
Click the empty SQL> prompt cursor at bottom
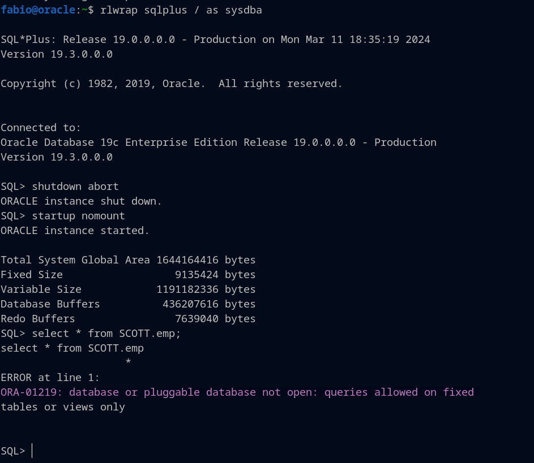(x=32, y=451)
